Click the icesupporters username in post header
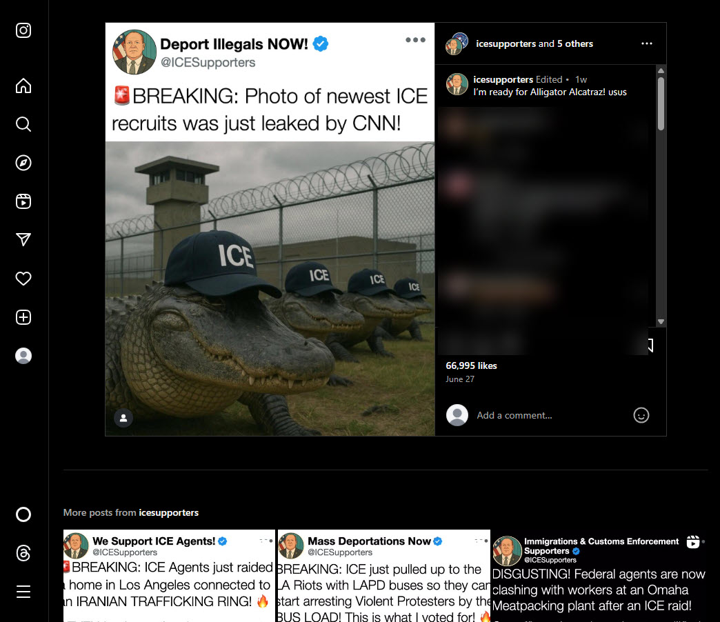This screenshot has height=622, width=720. 506,43
